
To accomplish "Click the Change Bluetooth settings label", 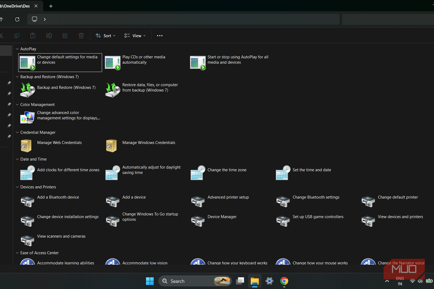I will point(316,197).
